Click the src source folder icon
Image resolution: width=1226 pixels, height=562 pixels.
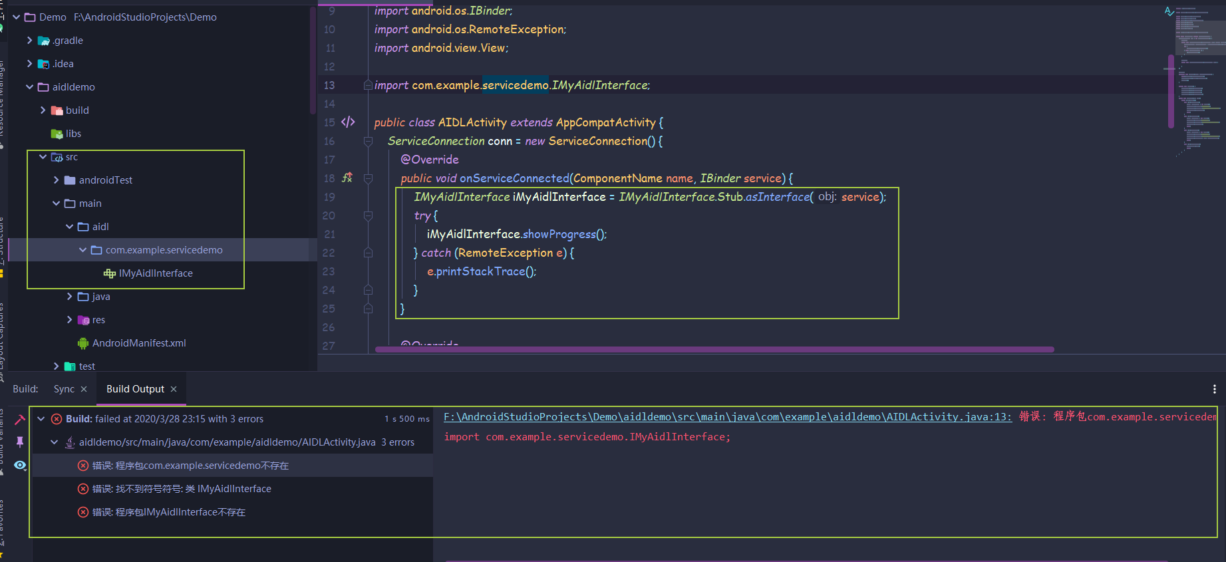pyautogui.click(x=57, y=157)
